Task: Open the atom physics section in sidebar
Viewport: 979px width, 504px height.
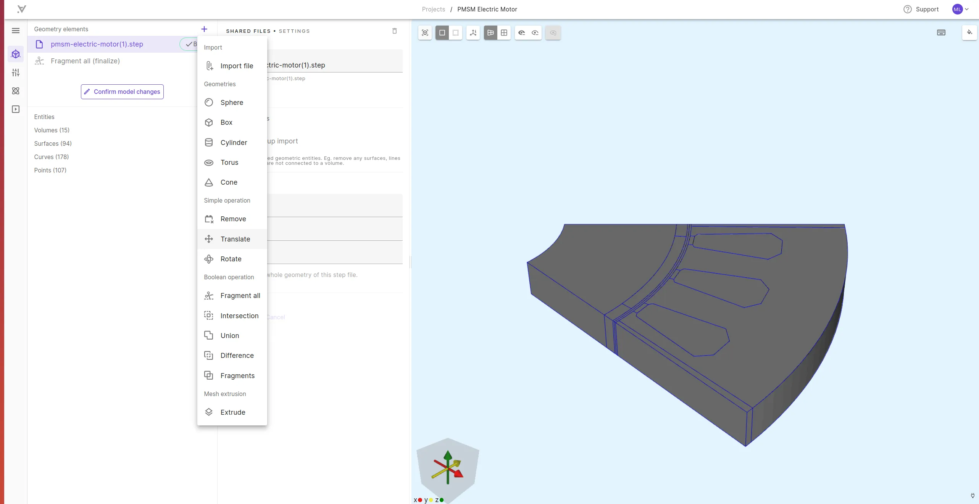Action: (x=16, y=91)
